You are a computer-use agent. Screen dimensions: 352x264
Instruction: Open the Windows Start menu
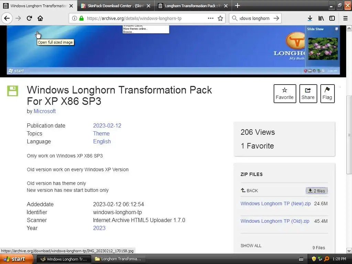tap(16, 259)
